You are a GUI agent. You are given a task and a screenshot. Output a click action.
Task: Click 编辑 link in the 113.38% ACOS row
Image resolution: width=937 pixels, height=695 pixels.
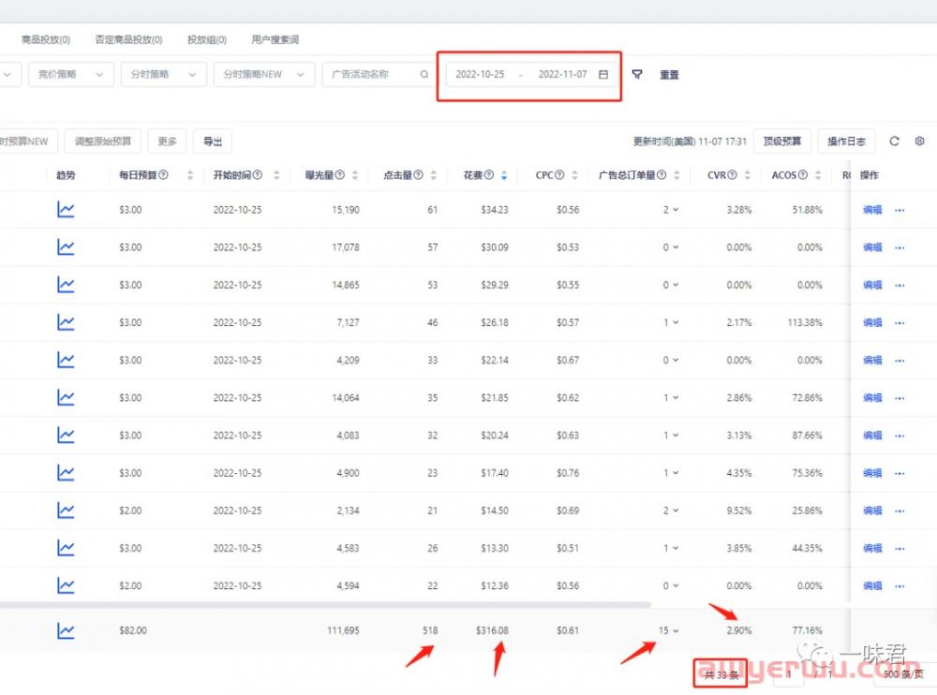[872, 322]
